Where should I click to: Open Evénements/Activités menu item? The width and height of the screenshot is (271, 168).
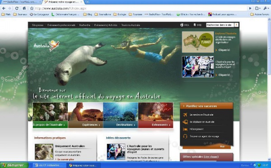(x=106, y=25)
